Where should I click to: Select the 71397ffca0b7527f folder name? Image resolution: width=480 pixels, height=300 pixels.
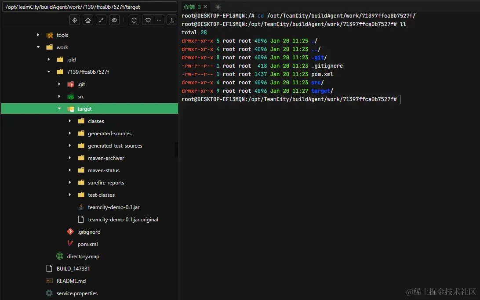88,72
